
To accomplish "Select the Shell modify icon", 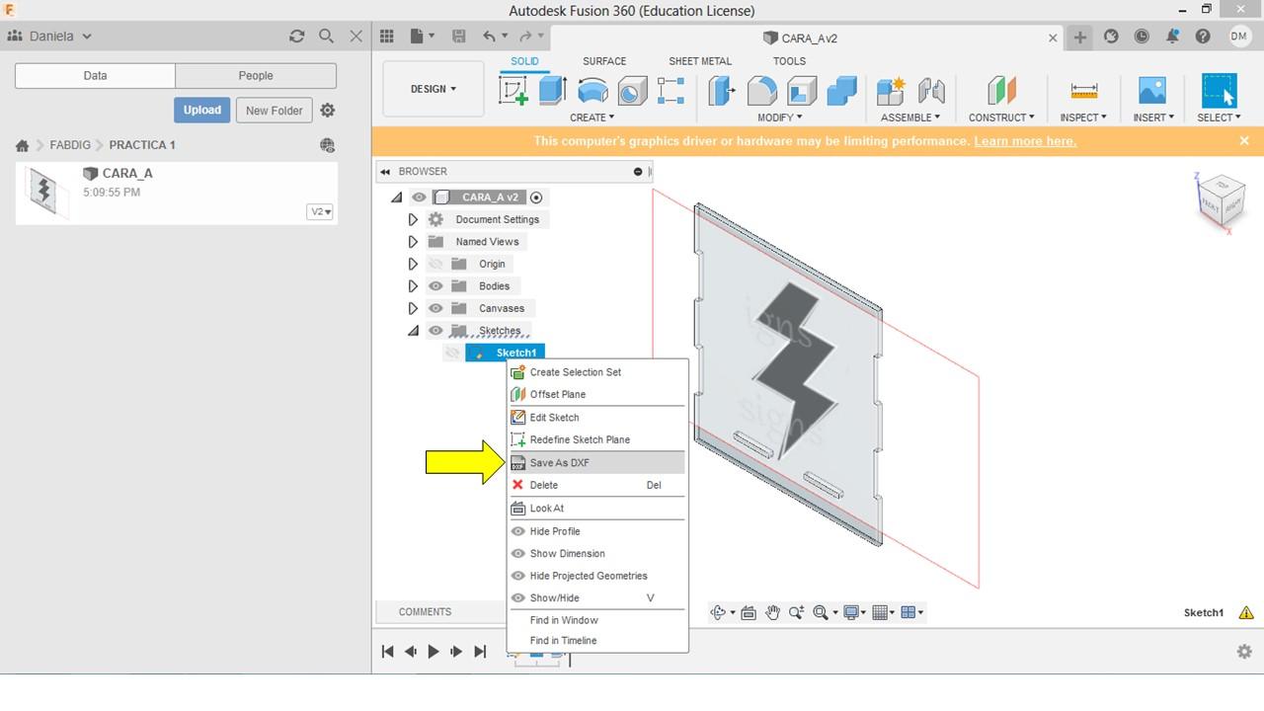I will (x=802, y=91).
